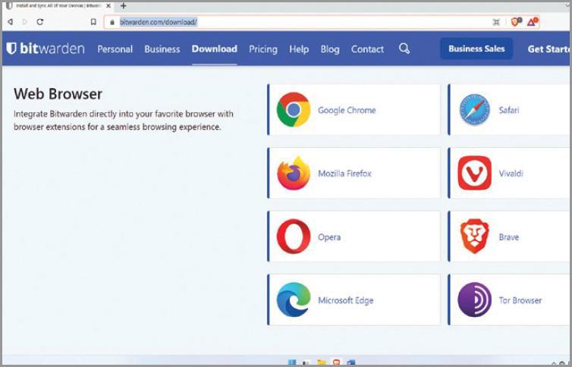Select the Download navigation item
572x367 pixels.
(215, 49)
